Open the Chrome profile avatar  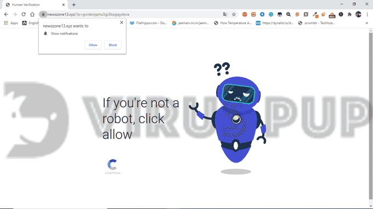point(358,14)
